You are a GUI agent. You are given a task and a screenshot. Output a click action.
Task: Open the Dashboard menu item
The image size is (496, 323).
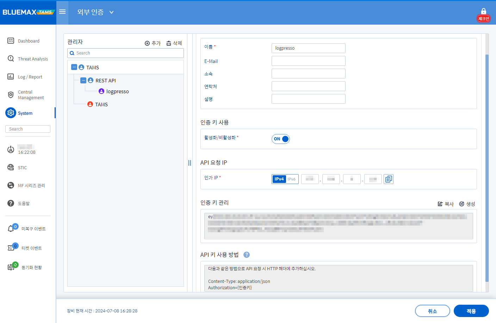click(x=29, y=41)
